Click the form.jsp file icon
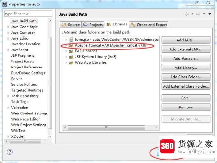Image resolution: width=217 pixels, height=163 pixels. point(71,39)
